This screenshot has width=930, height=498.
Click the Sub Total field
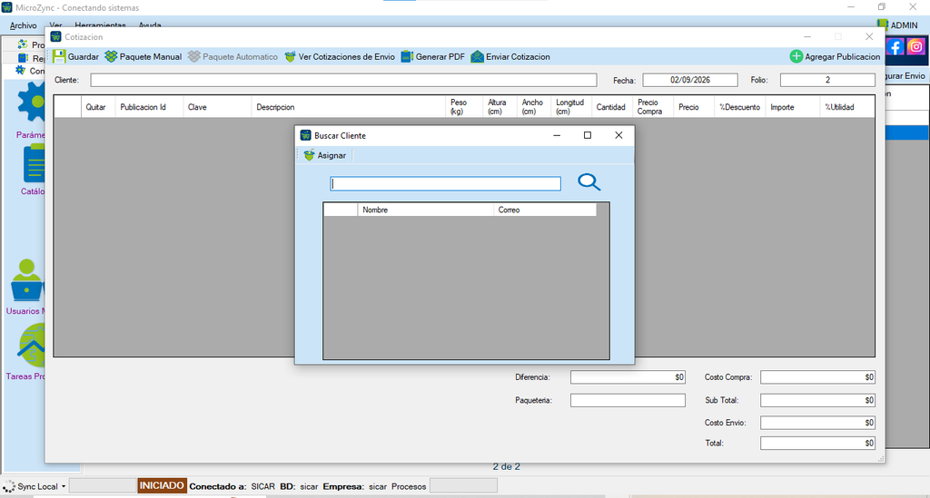point(817,400)
